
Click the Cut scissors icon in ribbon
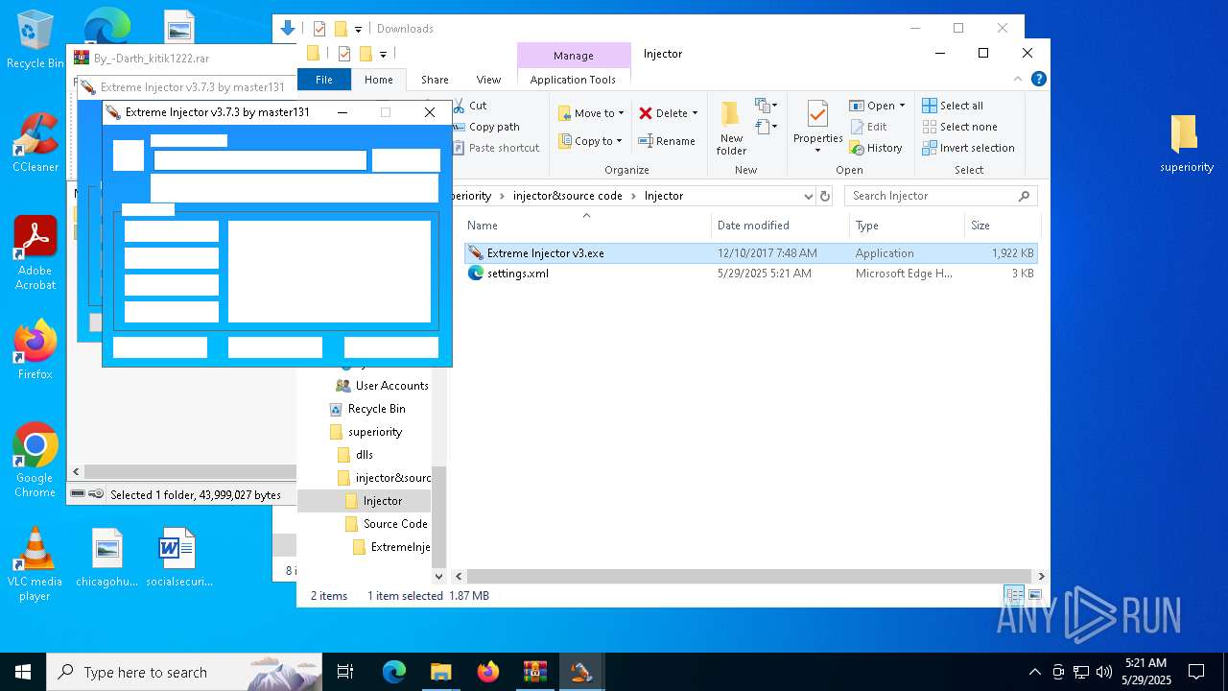pos(459,106)
